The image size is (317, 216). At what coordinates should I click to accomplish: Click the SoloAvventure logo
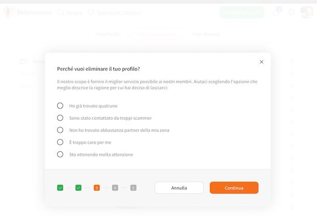28,12
